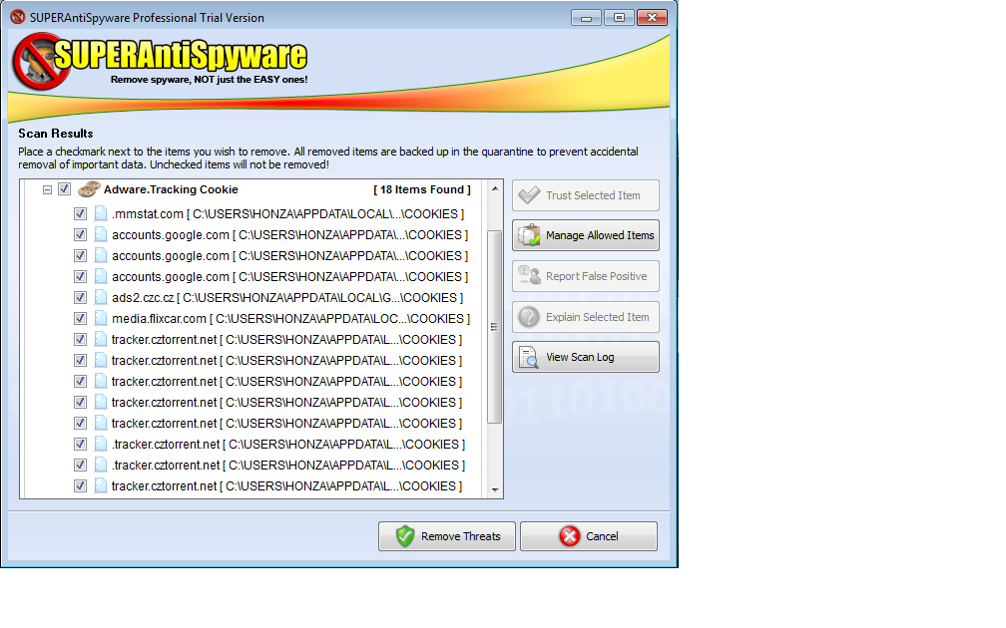Click the clipboard icon on Manage Allowed Items
Screen dimensions: 1006x628
click(x=529, y=235)
